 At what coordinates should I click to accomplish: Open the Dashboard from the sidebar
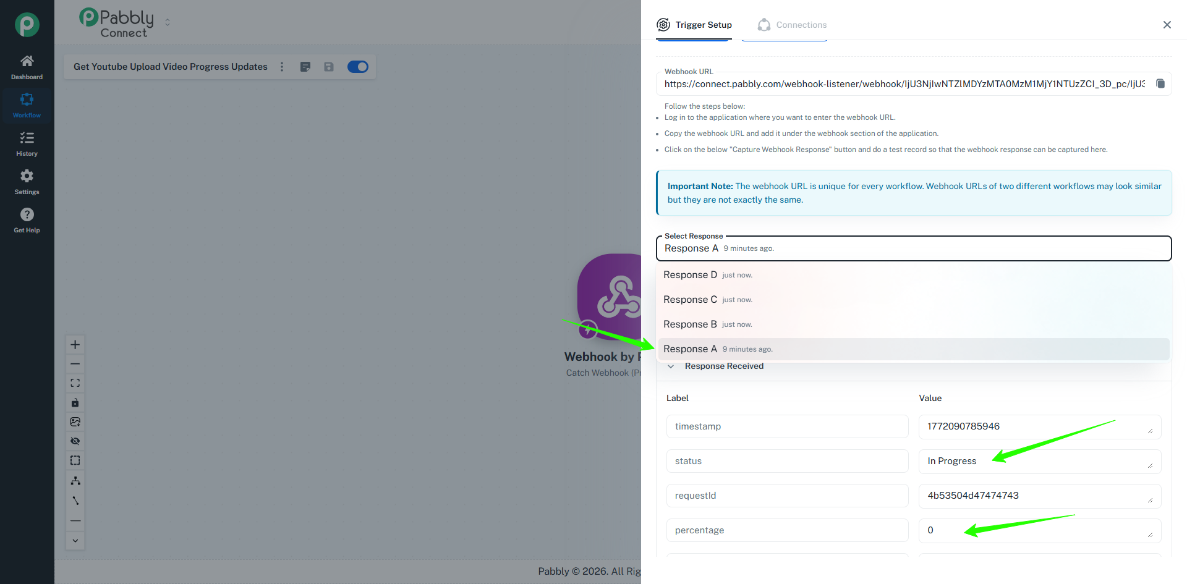click(x=27, y=67)
